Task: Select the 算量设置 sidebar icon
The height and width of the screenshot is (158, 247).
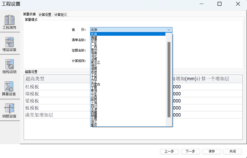Action: [10, 88]
